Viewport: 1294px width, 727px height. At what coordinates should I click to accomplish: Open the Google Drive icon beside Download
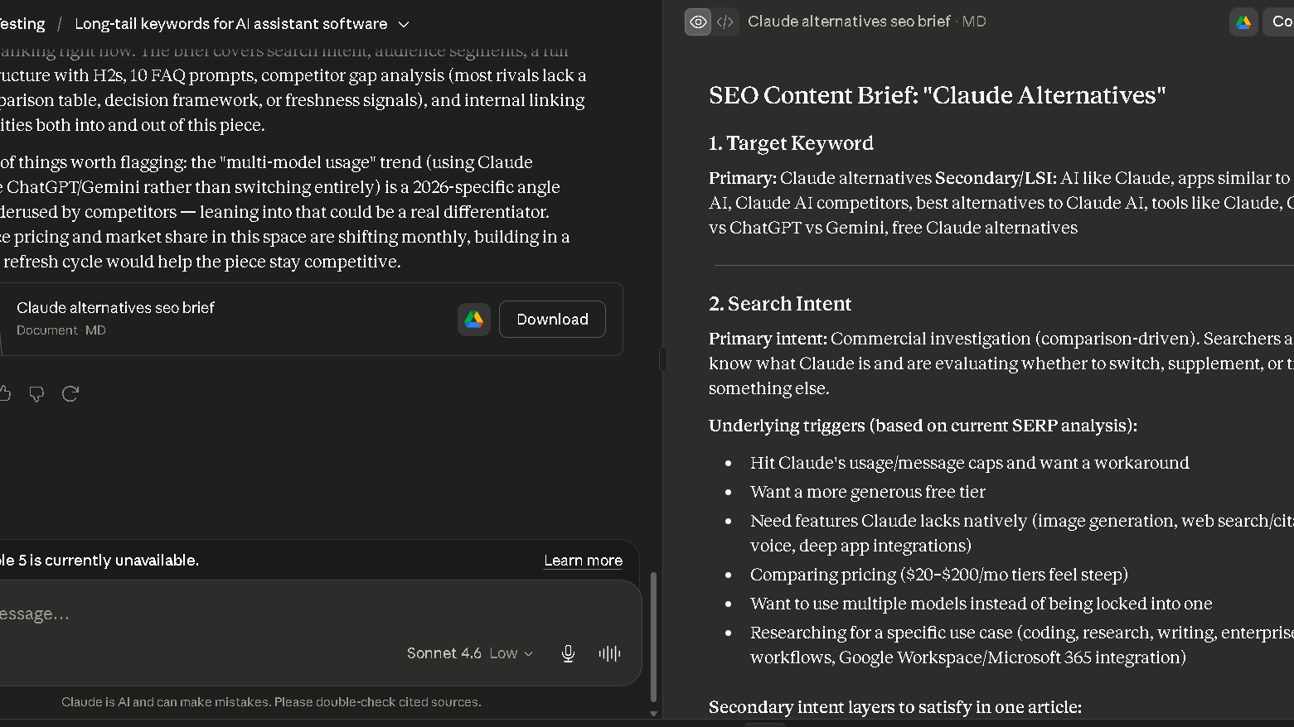[x=474, y=320]
